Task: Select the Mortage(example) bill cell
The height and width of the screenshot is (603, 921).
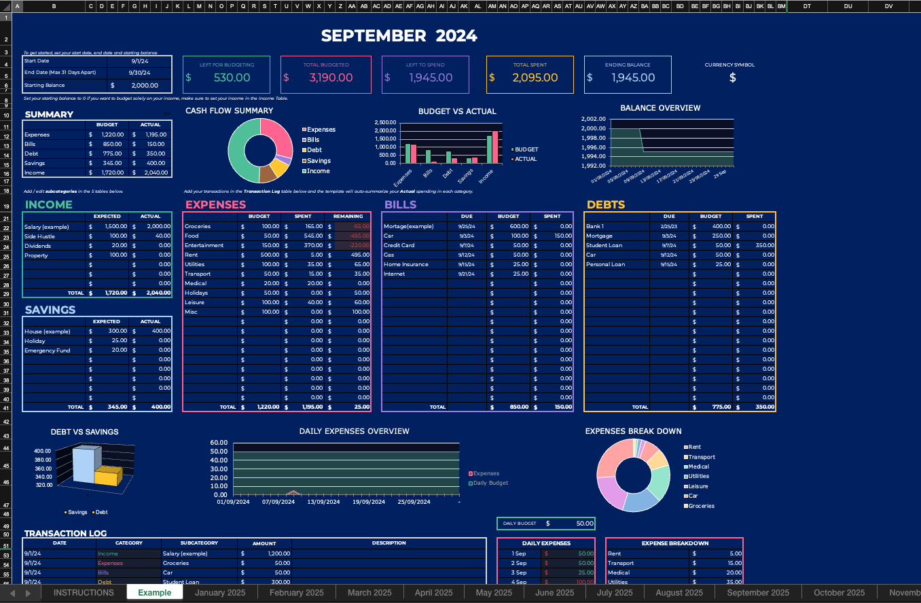Action: tap(414, 226)
